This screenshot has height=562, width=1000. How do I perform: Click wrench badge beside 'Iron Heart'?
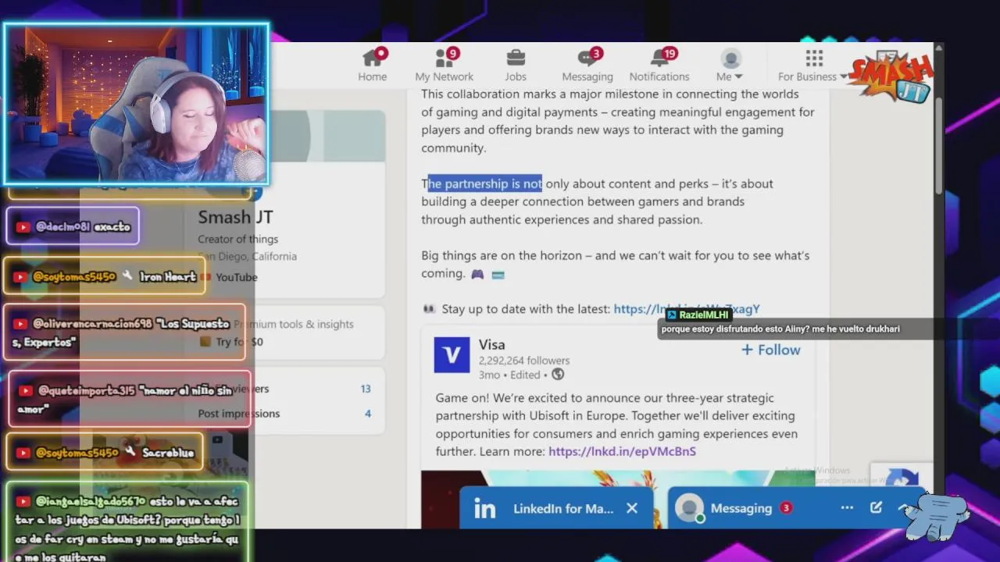pyautogui.click(x=127, y=276)
